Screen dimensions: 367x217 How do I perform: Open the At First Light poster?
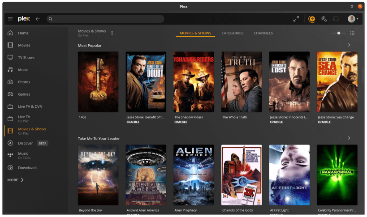[x=289, y=175]
